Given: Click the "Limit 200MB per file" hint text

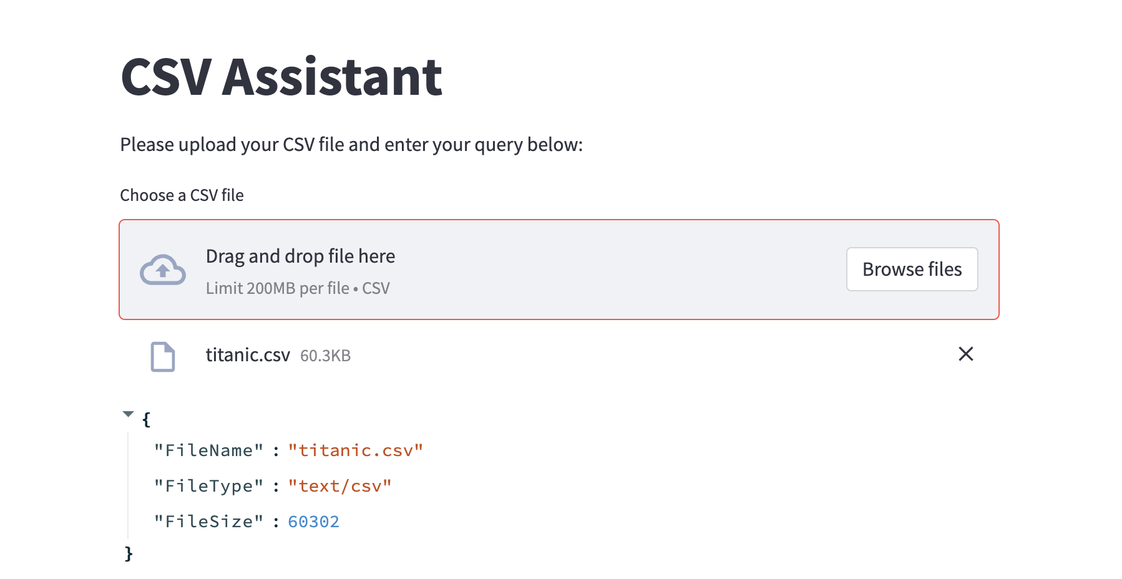Looking at the screenshot, I should tap(278, 288).
